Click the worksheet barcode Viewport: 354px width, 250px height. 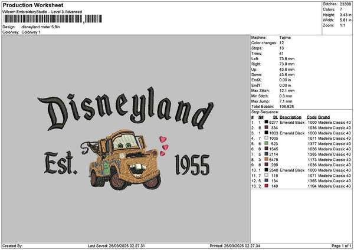click(53, 19)
